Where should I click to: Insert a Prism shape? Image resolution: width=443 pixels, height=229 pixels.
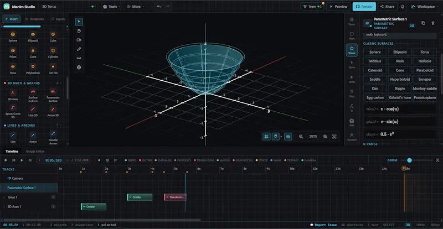(13, 53)
